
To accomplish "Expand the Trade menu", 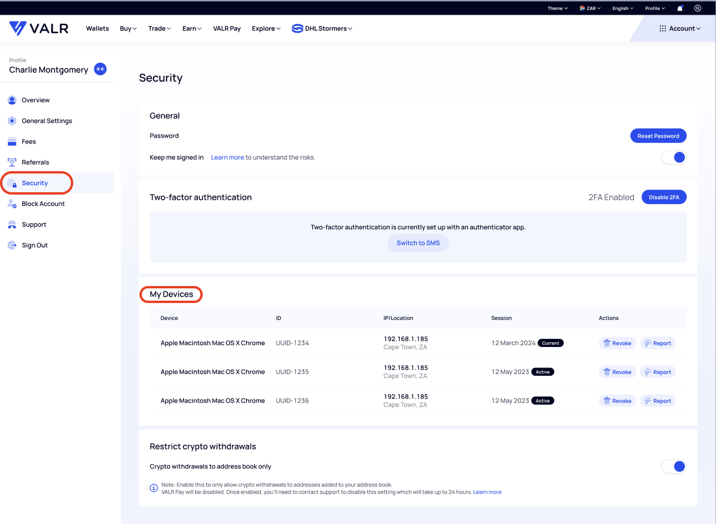I will point(159,28).
